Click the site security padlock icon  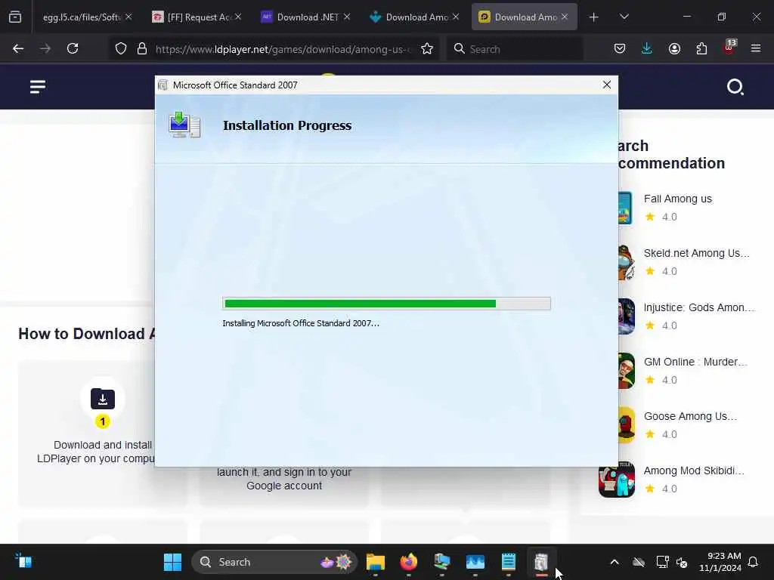[x=142, y=49]
